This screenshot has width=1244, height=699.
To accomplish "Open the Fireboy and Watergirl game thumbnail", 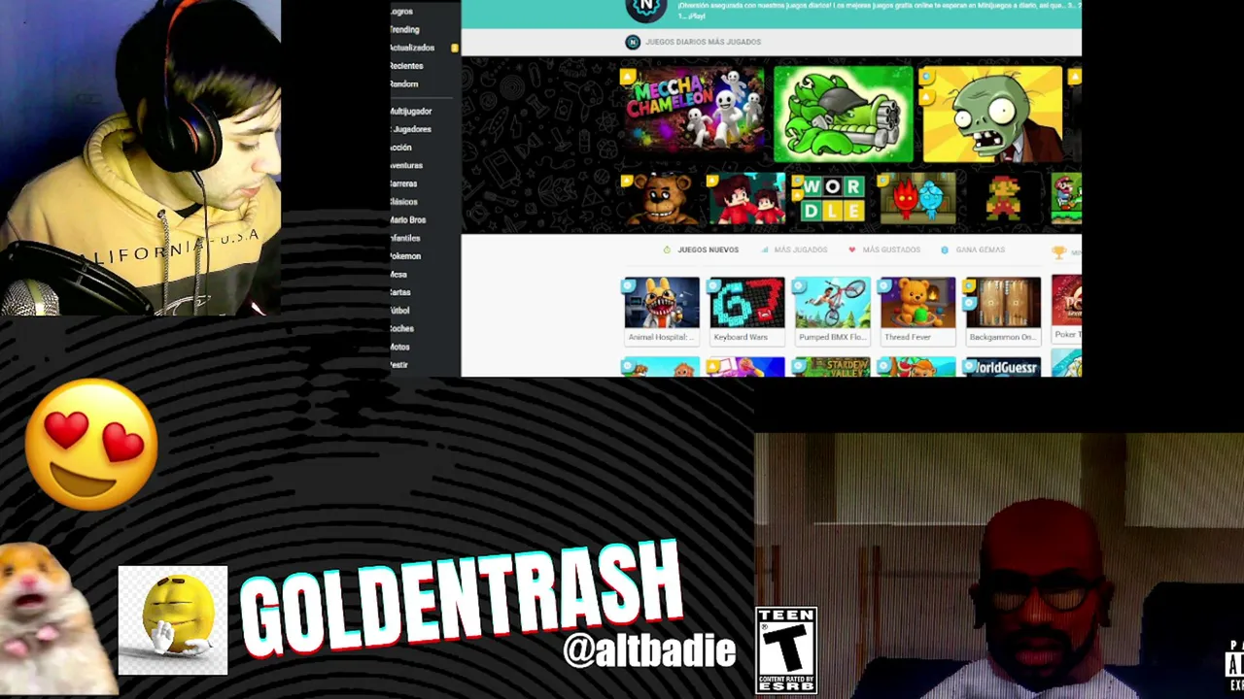I will point(916,199).
